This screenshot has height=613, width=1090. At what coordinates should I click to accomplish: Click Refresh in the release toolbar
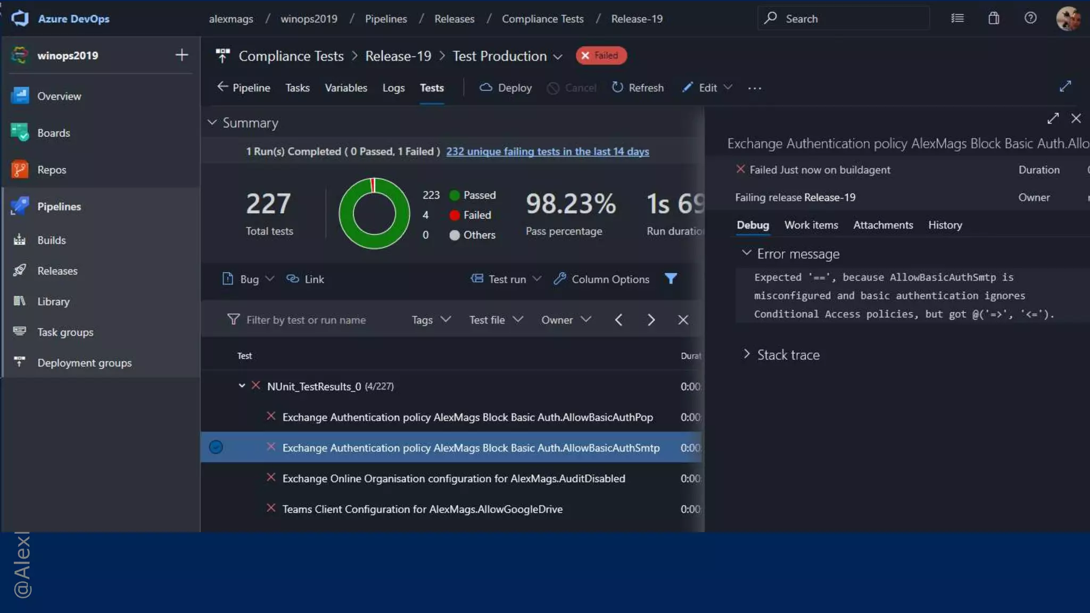click(638, 87)
